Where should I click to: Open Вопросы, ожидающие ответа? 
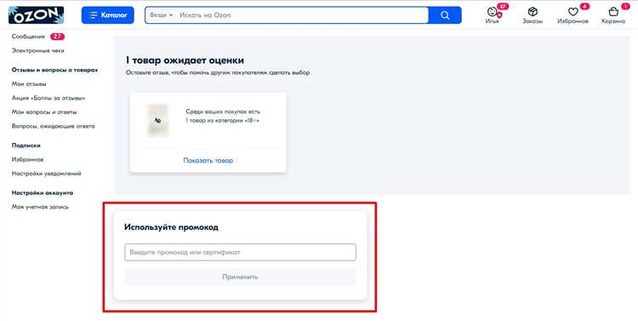[54, 126]
